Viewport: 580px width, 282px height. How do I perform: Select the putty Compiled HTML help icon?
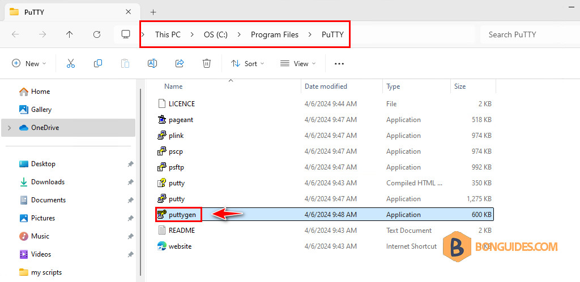click(161, 183)
